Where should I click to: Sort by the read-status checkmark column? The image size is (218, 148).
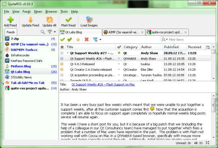tap(119, 47)
